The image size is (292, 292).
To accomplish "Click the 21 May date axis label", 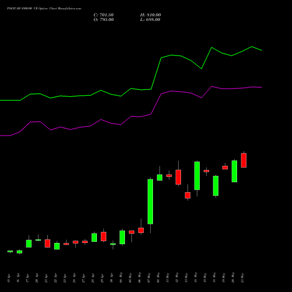I will click(242, 277).
